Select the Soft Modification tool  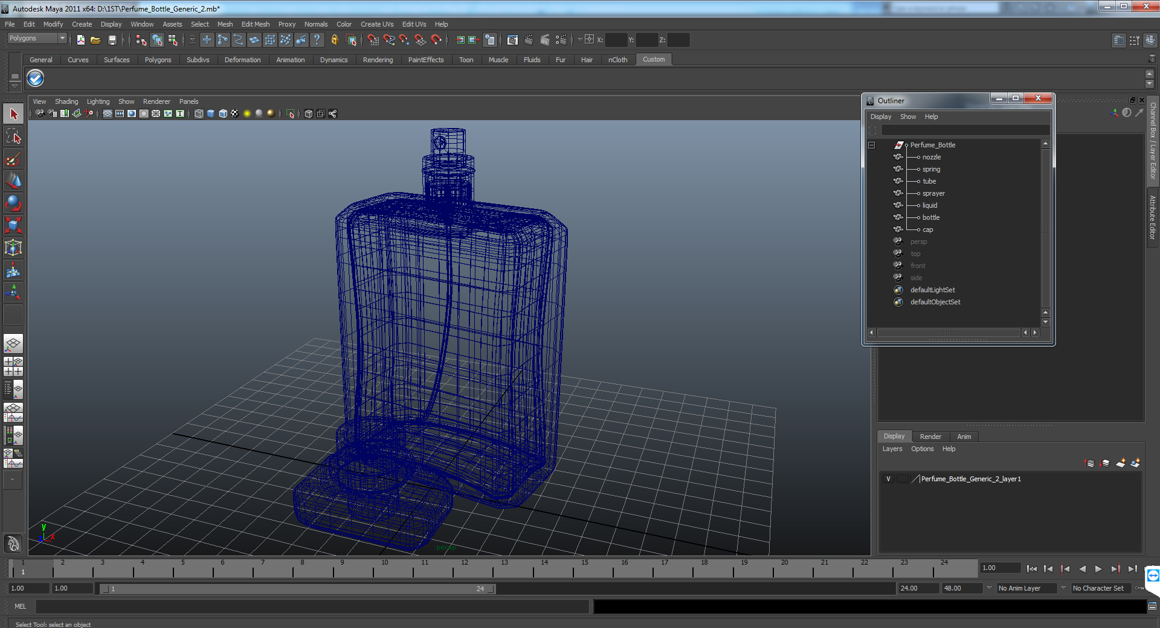click(13, 270)
